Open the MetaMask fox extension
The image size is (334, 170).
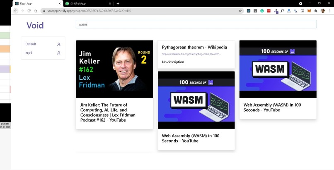[x=309, y=11]
